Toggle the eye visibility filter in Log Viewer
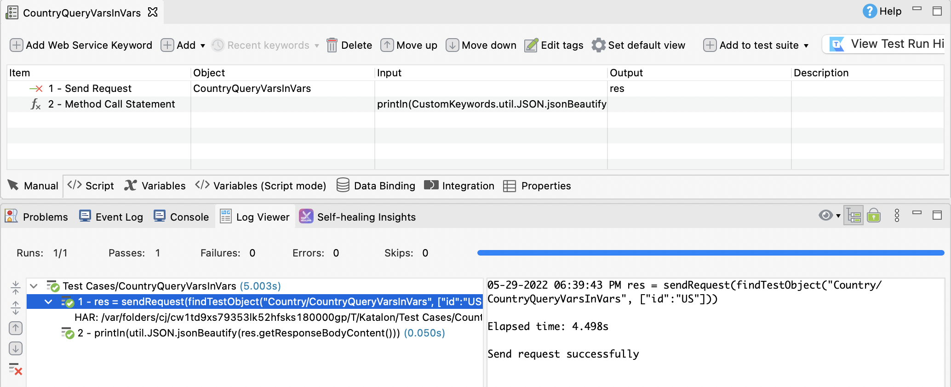This screenshot has width=951, height=387. 825,216
